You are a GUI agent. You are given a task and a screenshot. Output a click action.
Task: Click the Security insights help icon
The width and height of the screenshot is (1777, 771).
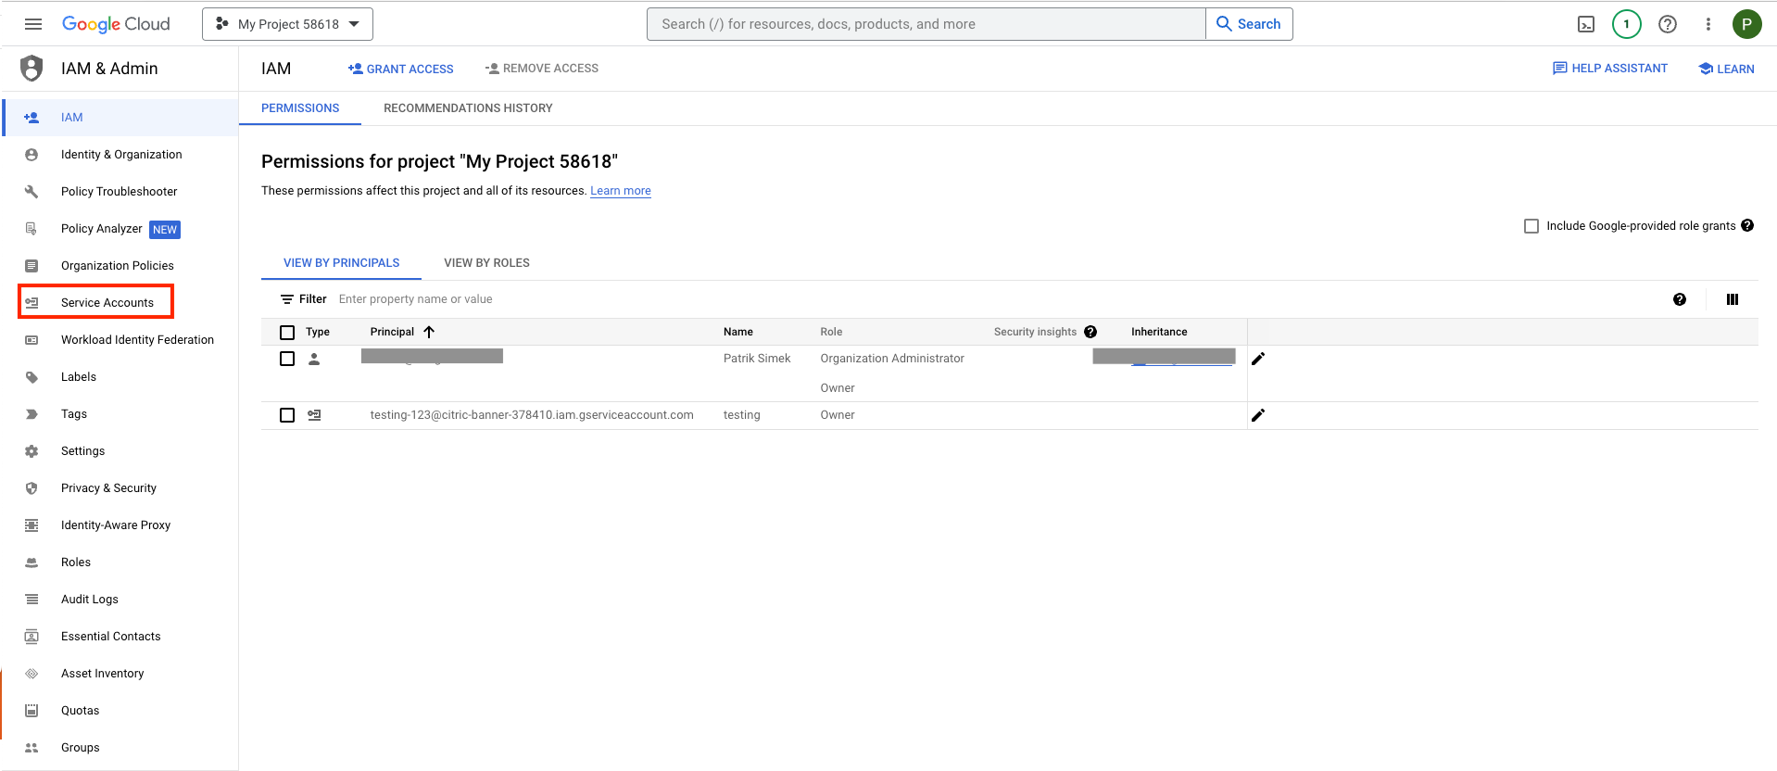point(1090,332)
